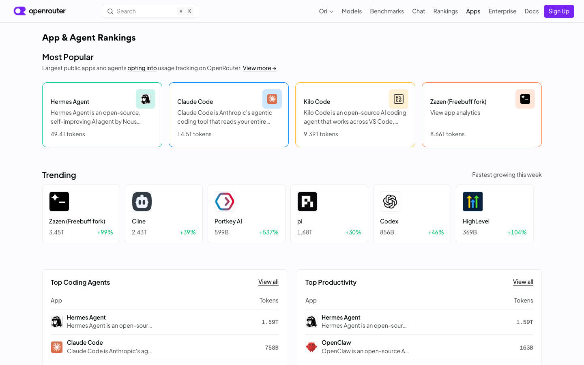Expand the Ori dropdown in navigation
The width and height of the screenshot is (584, 365).
(326, 11)
